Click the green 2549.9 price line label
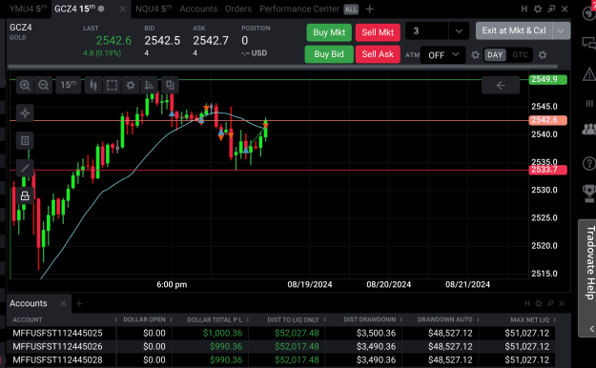Viewport: 596px width, 368px height. pos(547,79)
